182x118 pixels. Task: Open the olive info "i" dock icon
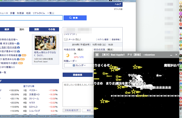click(x=181, y=10)
